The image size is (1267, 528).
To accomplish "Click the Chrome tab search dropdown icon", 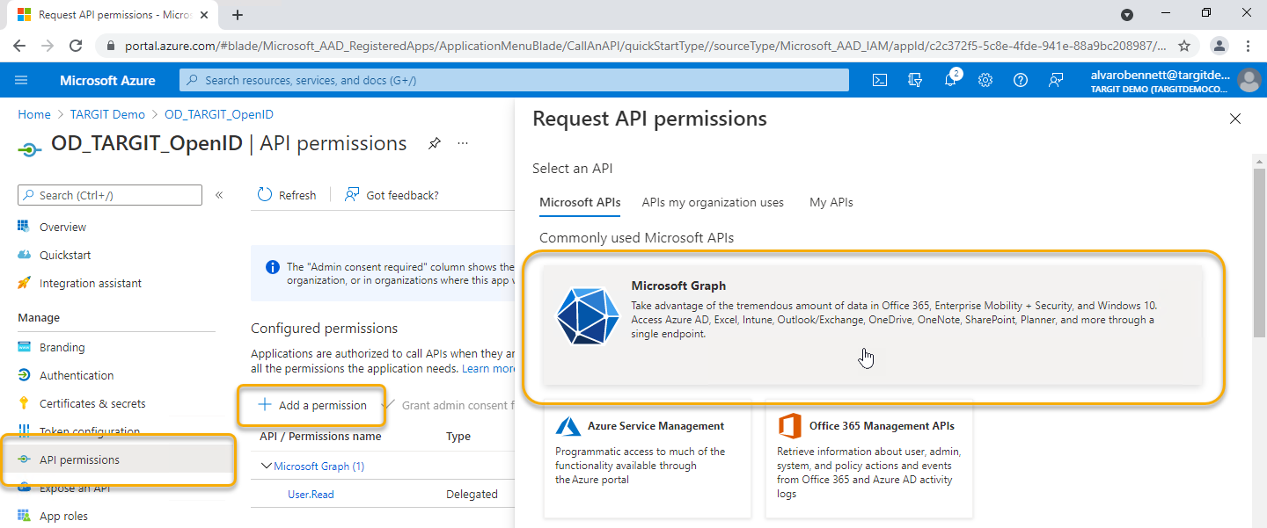I will click(x=1127, y=15).
